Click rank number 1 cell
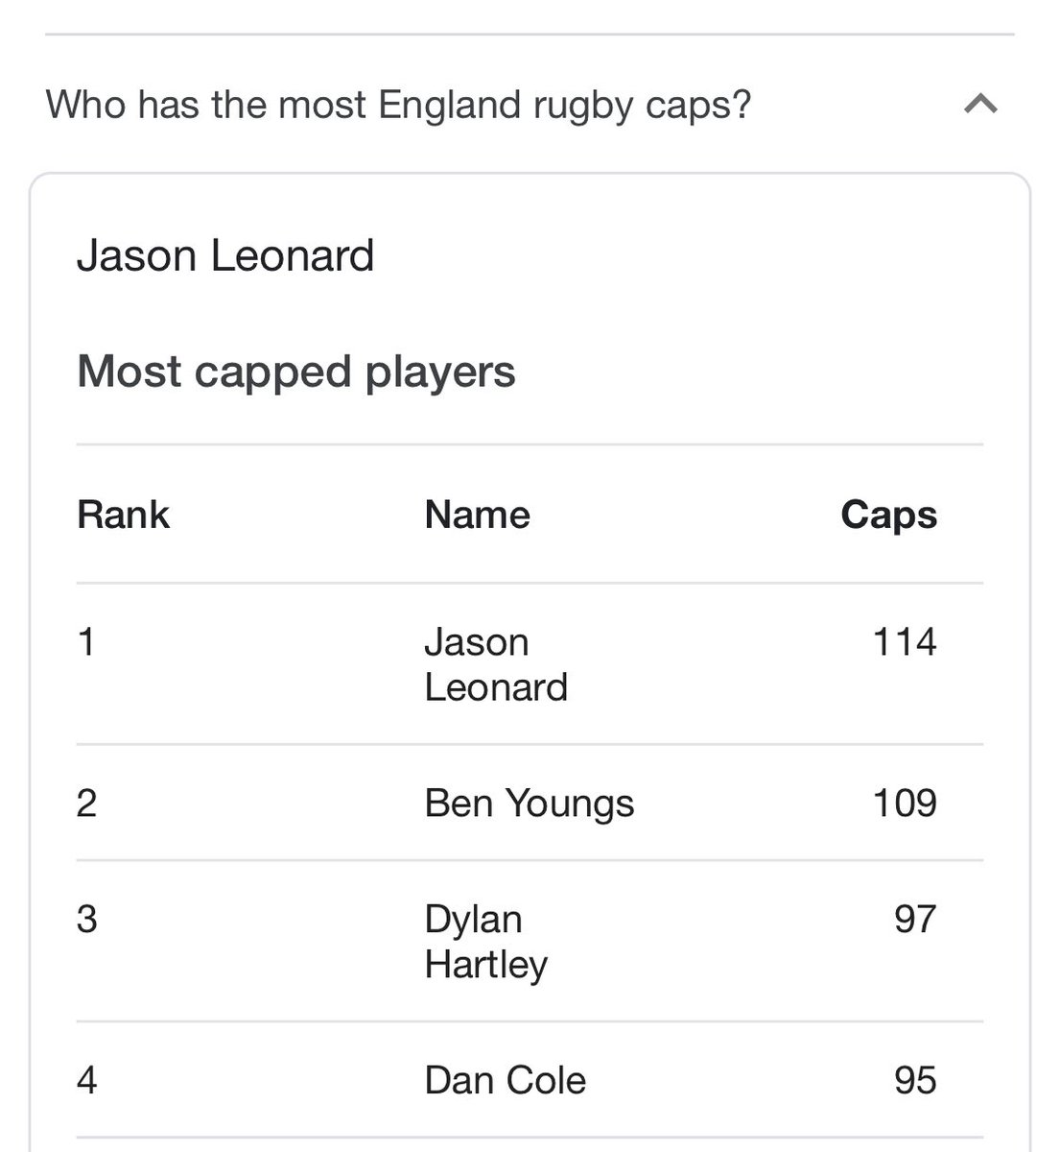This screenshot has height=1152, width=1060. coord(86,641)
